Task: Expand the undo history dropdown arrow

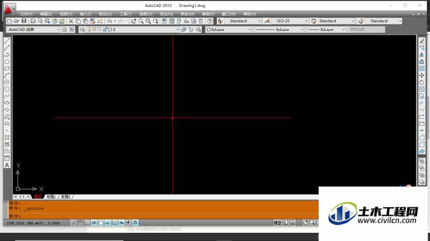Action: pyautogui.click(x=115, y=21)
